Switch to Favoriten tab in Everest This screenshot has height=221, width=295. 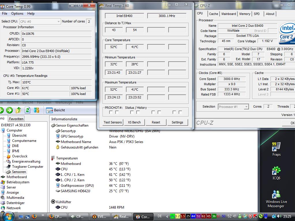16,119
